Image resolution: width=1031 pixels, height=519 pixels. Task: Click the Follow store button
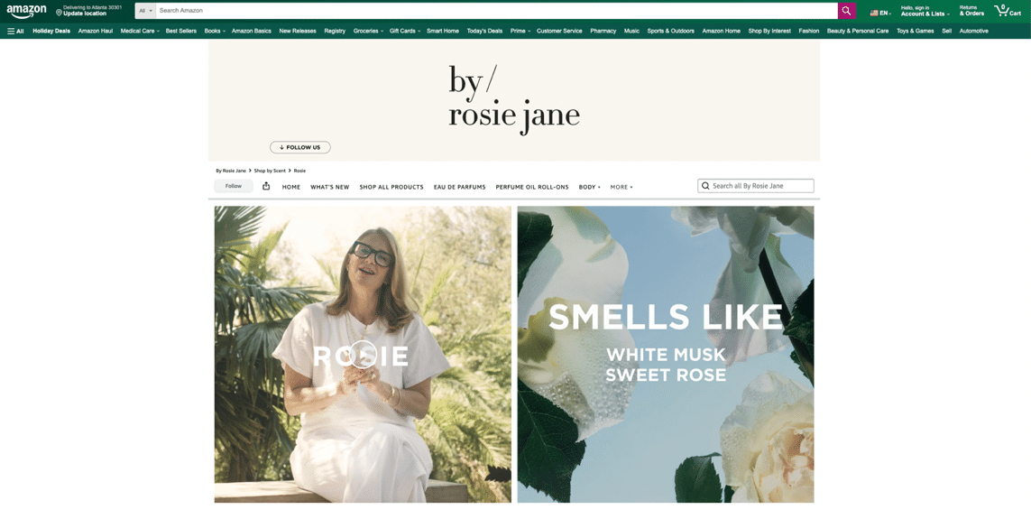coord(234,186)
